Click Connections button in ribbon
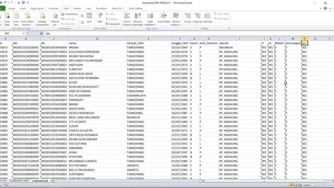This screenshot has width=334, height=188. [69, 14]
